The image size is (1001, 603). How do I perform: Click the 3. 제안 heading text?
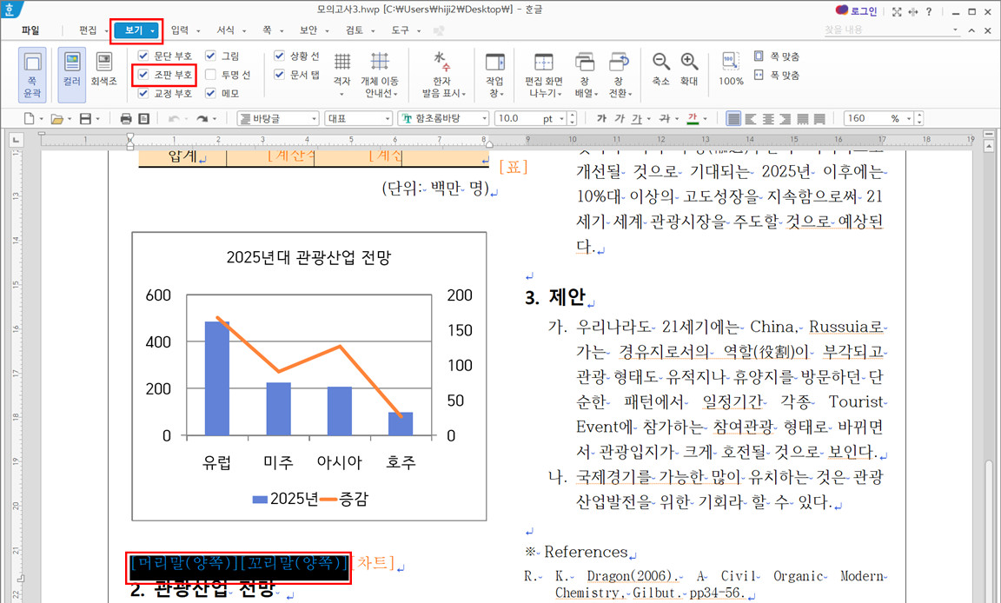tap(554, 296)
